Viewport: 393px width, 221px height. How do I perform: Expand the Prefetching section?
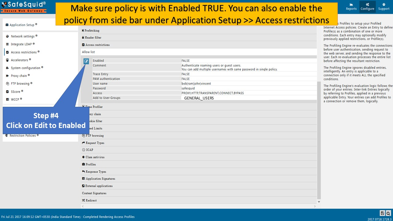pos(199,30)
